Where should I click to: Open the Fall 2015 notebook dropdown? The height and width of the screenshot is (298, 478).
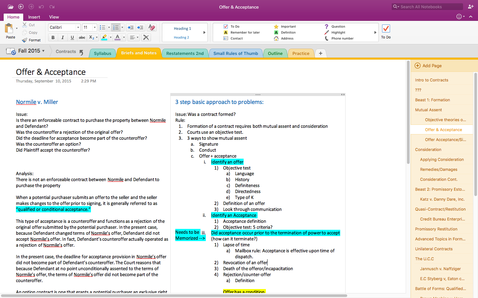[x=31, y=51]
